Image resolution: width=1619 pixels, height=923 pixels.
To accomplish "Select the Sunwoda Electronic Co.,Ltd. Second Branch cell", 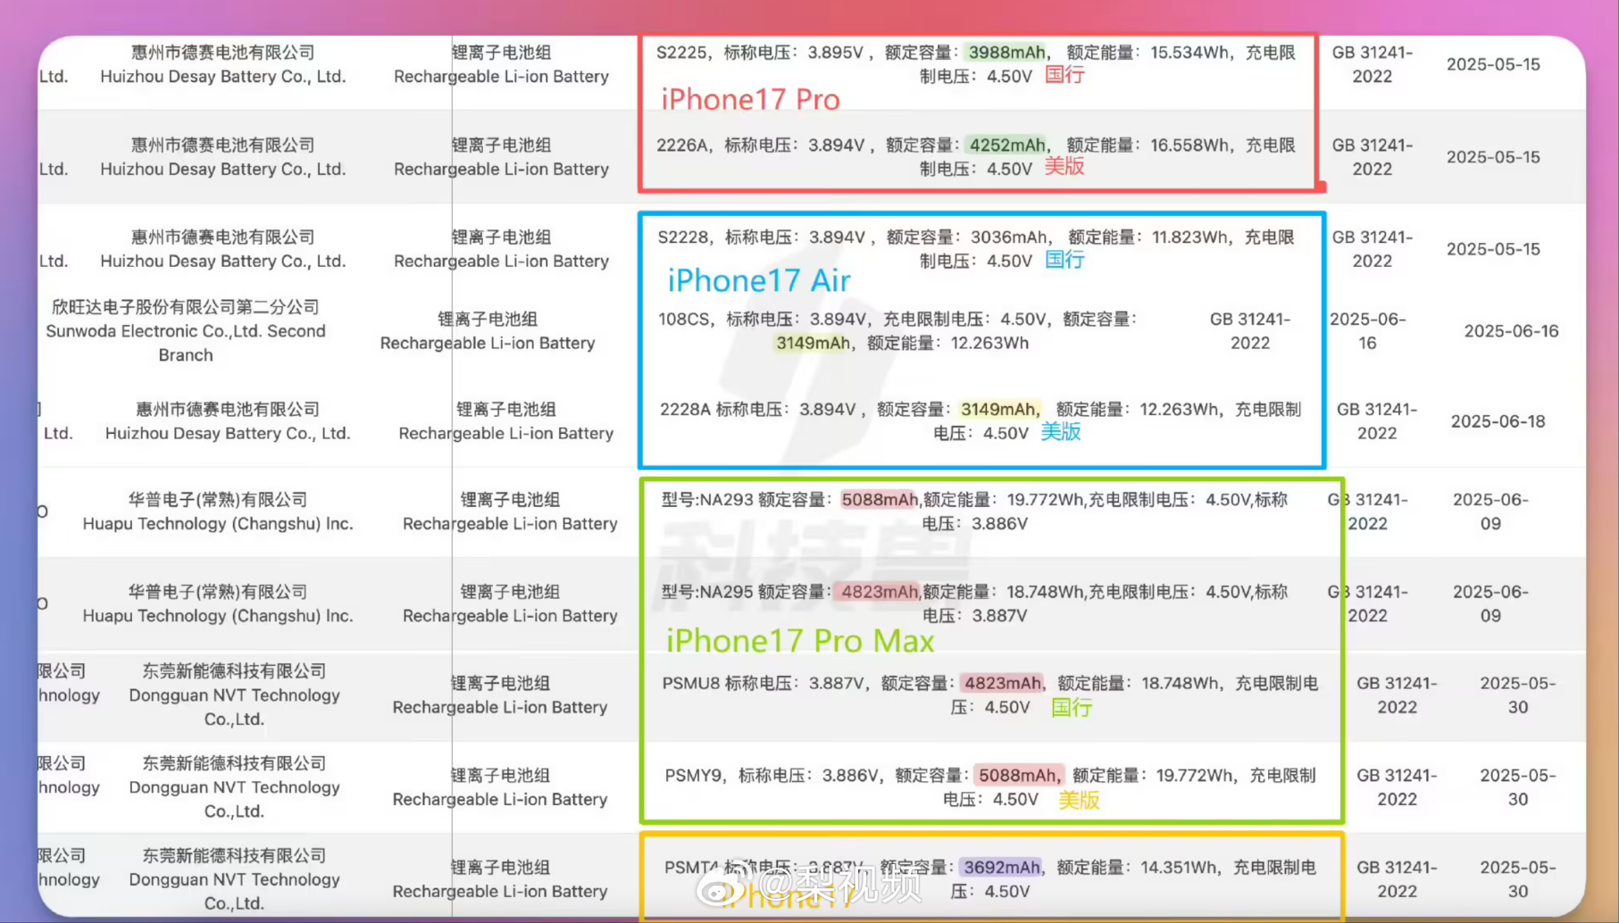I will coord(186,331).
